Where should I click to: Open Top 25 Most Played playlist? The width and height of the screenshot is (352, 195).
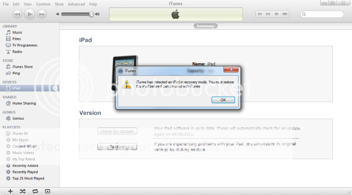[28, 178]
